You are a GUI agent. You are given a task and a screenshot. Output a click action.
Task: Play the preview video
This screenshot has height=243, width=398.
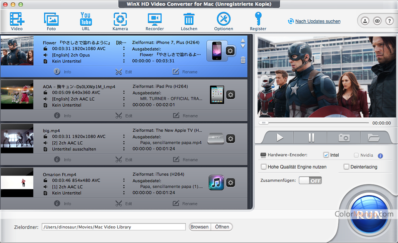(x=279, y=138)
